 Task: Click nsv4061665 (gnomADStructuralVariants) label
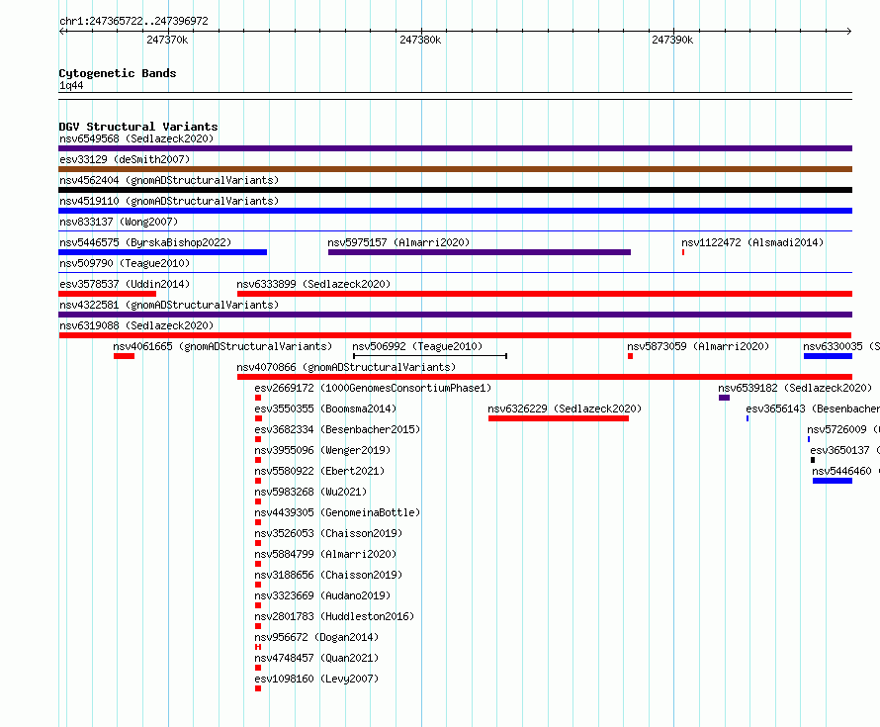(x=222, y=346)
